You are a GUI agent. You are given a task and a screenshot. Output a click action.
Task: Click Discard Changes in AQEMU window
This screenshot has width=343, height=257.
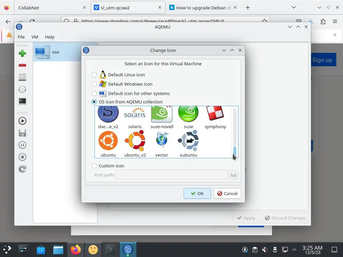click(x=285, y=218)
